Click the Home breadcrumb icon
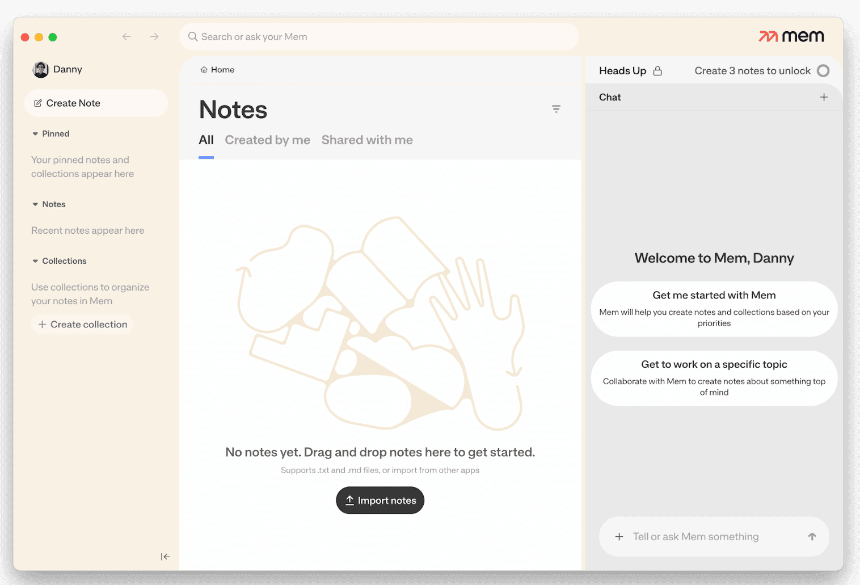The height and width of the screenshot is (585, 860). 204,69
